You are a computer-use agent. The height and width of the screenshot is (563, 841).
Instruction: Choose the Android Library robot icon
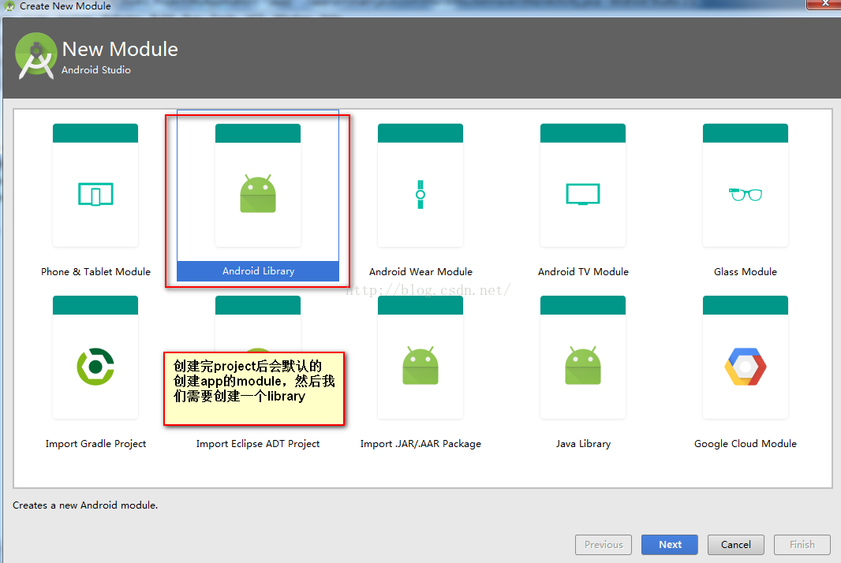click(258, 193)
